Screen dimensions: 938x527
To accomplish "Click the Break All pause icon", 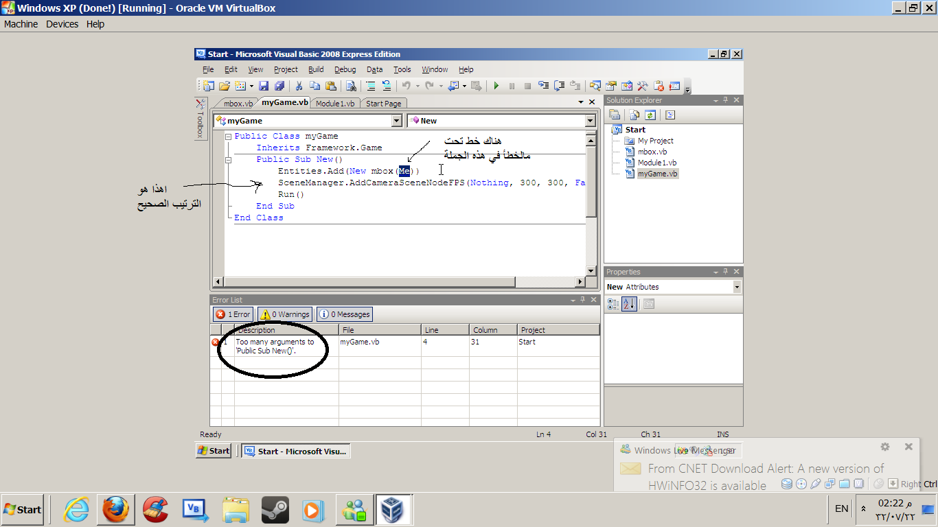I will (512, 86).
